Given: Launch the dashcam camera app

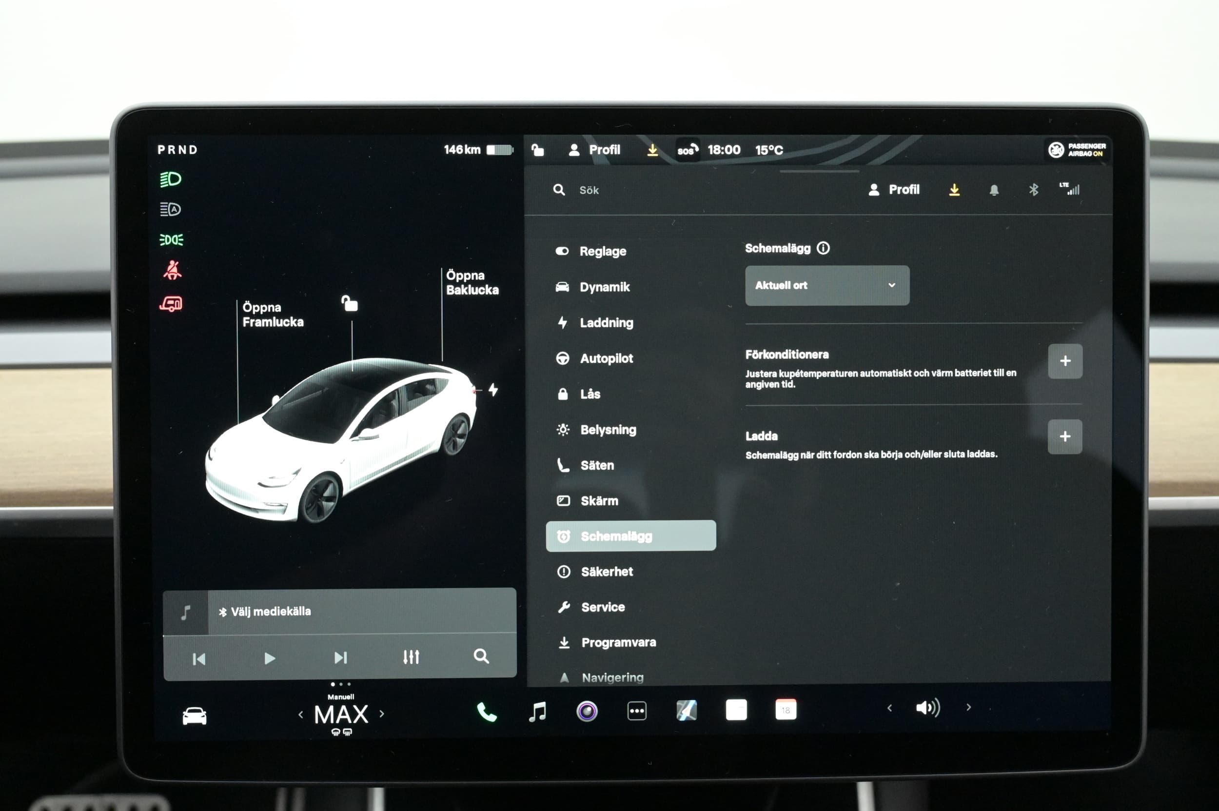Looking at the screenshot, I should (x=587, y=711).
